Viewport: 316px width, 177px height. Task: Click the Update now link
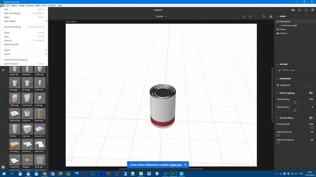(x=176, y=165)
